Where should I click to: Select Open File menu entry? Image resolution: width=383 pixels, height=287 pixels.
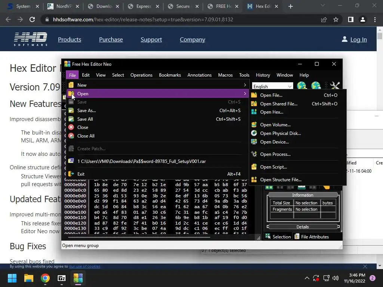297,95
